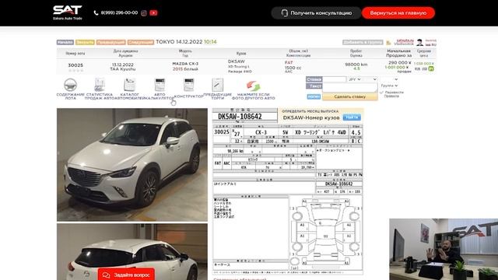
Task: Open the satauto.ru link
Action: click(405, 40)
